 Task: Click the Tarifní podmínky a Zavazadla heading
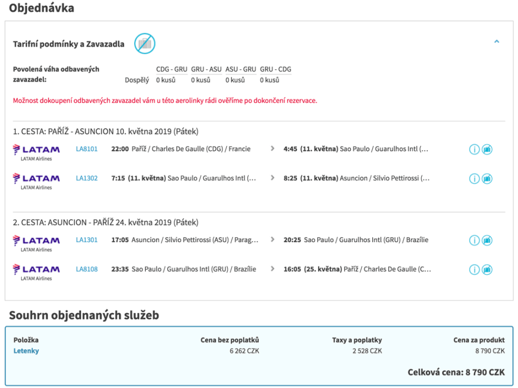pyautogui.click(x=69, y=44)
